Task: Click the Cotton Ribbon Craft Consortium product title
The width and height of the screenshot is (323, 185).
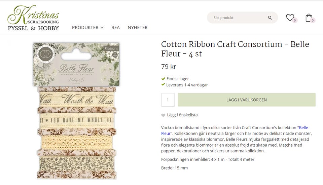Action: [x=235, y=49]
